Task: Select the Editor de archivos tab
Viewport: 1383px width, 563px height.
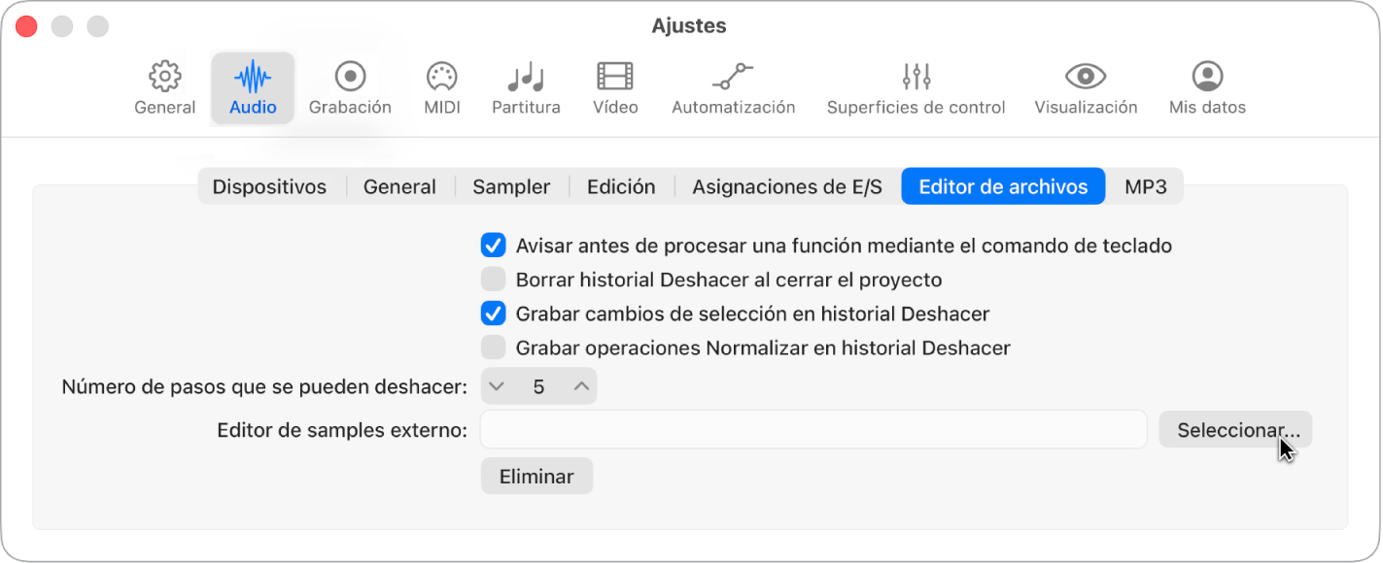Action: tap(1002, 186)
